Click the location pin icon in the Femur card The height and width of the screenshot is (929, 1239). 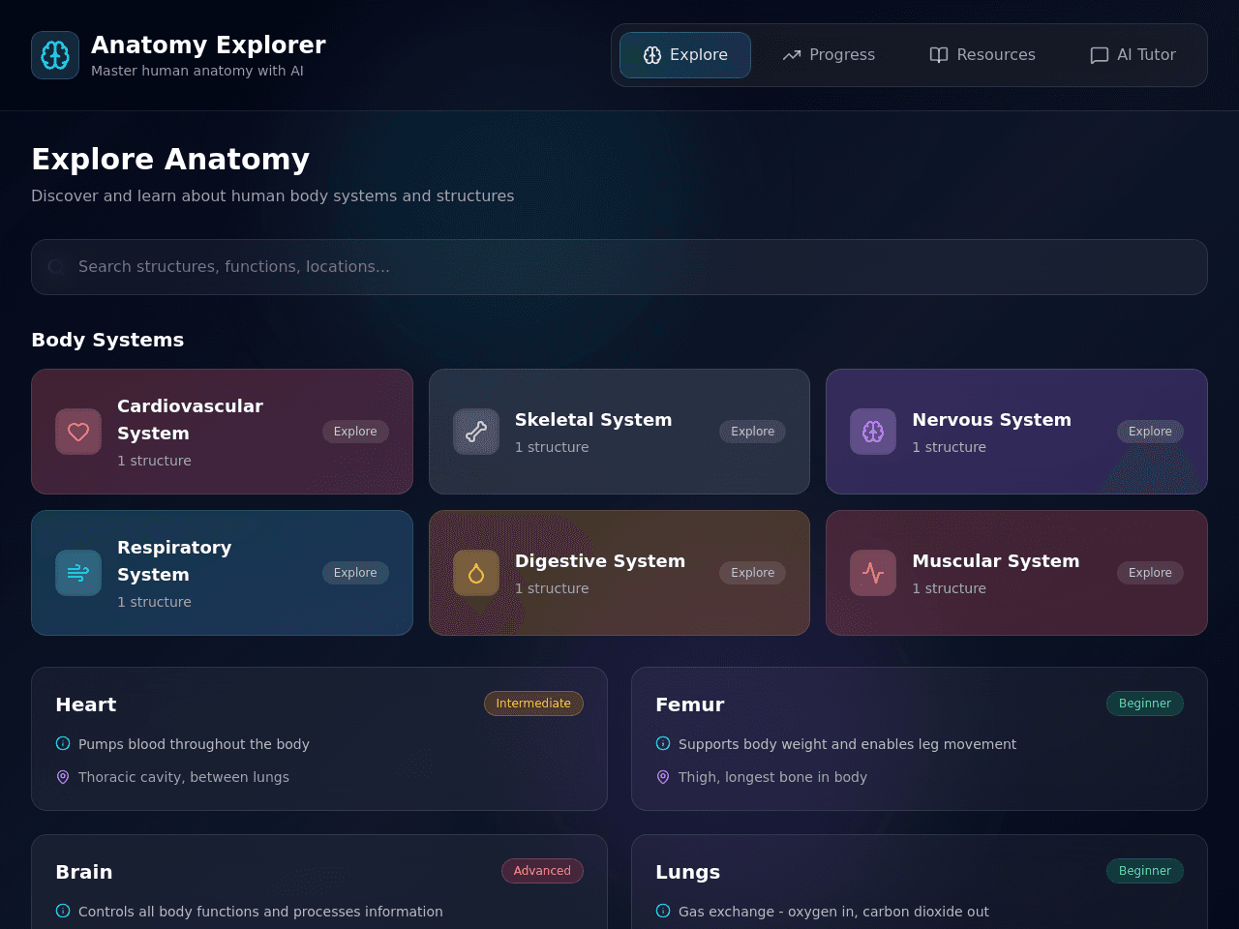tap(663, 776)
